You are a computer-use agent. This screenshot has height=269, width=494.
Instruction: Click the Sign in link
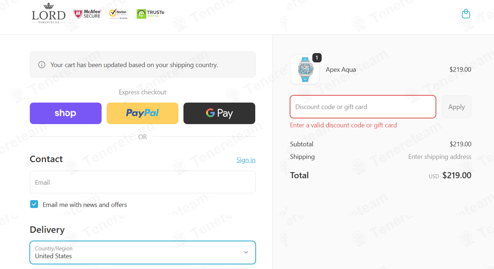tap(246, 160)
